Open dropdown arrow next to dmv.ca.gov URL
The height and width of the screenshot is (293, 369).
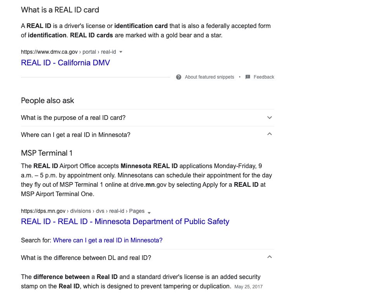point(121,52)
